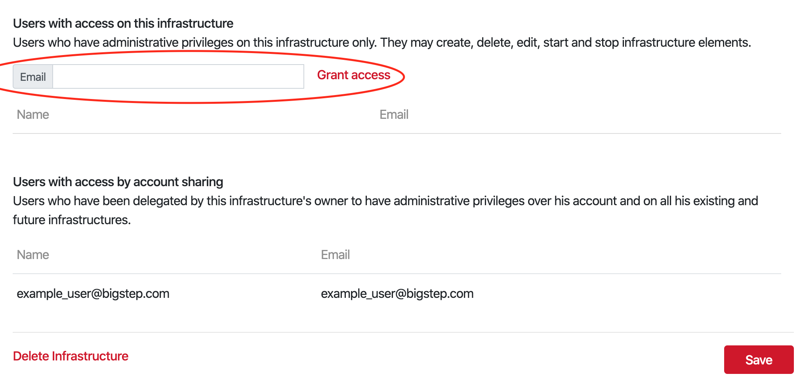Select example_user@bigstep.com in the Email column
The width and height of the screenshot is (801, 385).
pyautogui.click(x=397, y=294)
